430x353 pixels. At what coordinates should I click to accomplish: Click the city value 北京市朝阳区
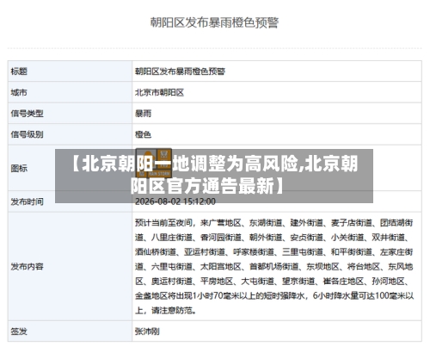pos(159,92)
